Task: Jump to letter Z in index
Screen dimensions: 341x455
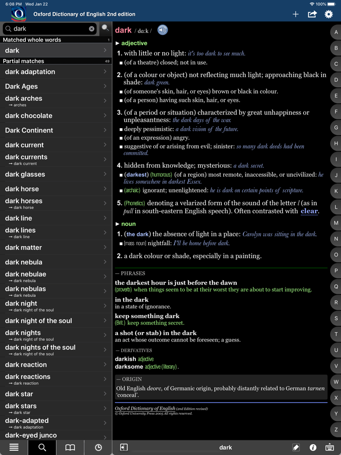Action: point(336,430)
